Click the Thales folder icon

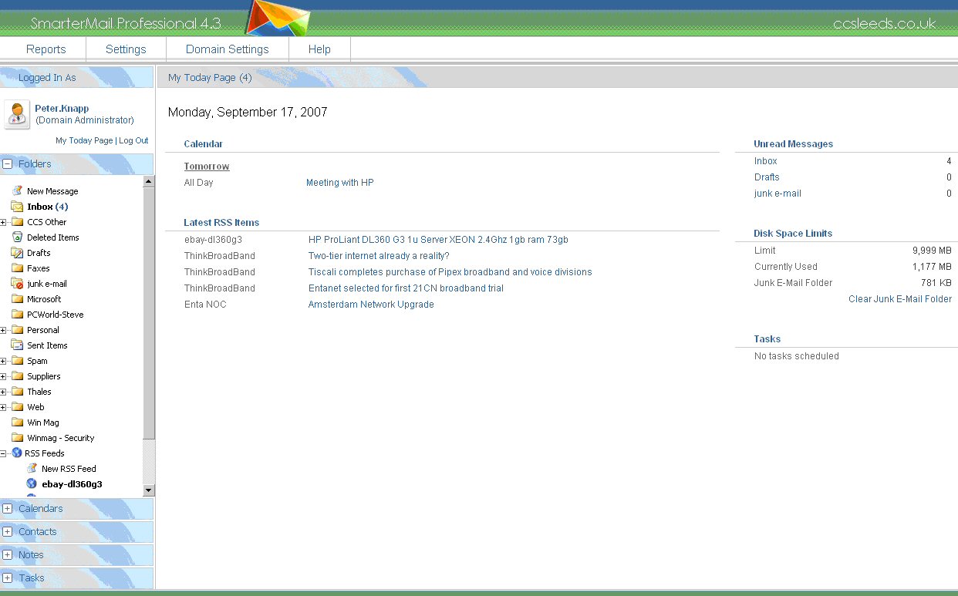tap(17, 391)
